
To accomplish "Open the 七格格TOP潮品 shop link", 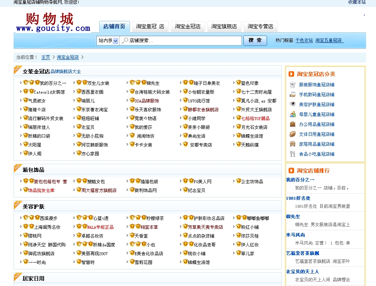I will pyautogui.click(x=256, y=119).
